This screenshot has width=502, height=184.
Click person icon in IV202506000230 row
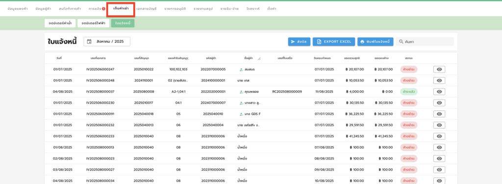[241, 103]
